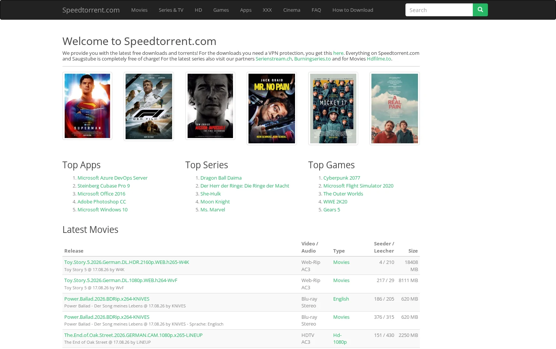Open Toy.Story.5 2160p W4K release
Image resolution: width=556 pixels, height=349 pixels.
pos(127,262)
